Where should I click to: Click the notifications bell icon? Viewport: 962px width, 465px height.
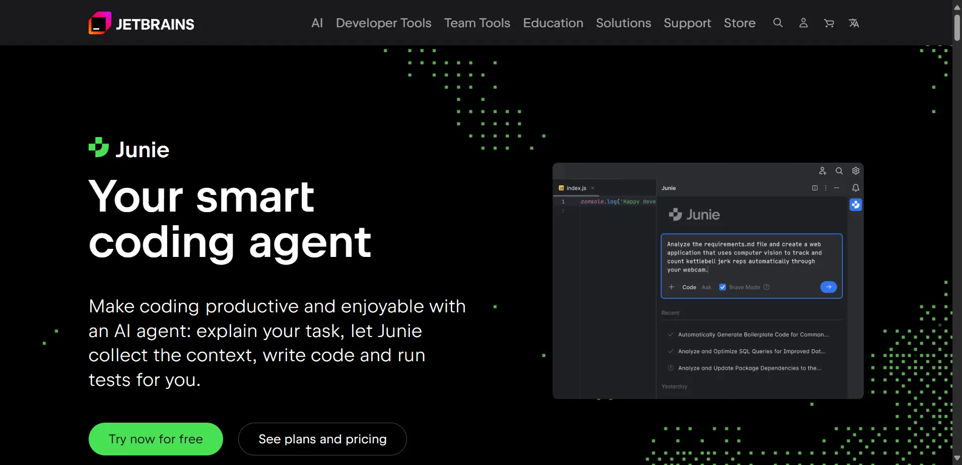click(855, 188)
